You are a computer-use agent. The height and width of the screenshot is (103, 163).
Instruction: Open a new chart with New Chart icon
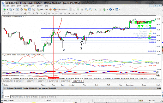click(4, 9)
